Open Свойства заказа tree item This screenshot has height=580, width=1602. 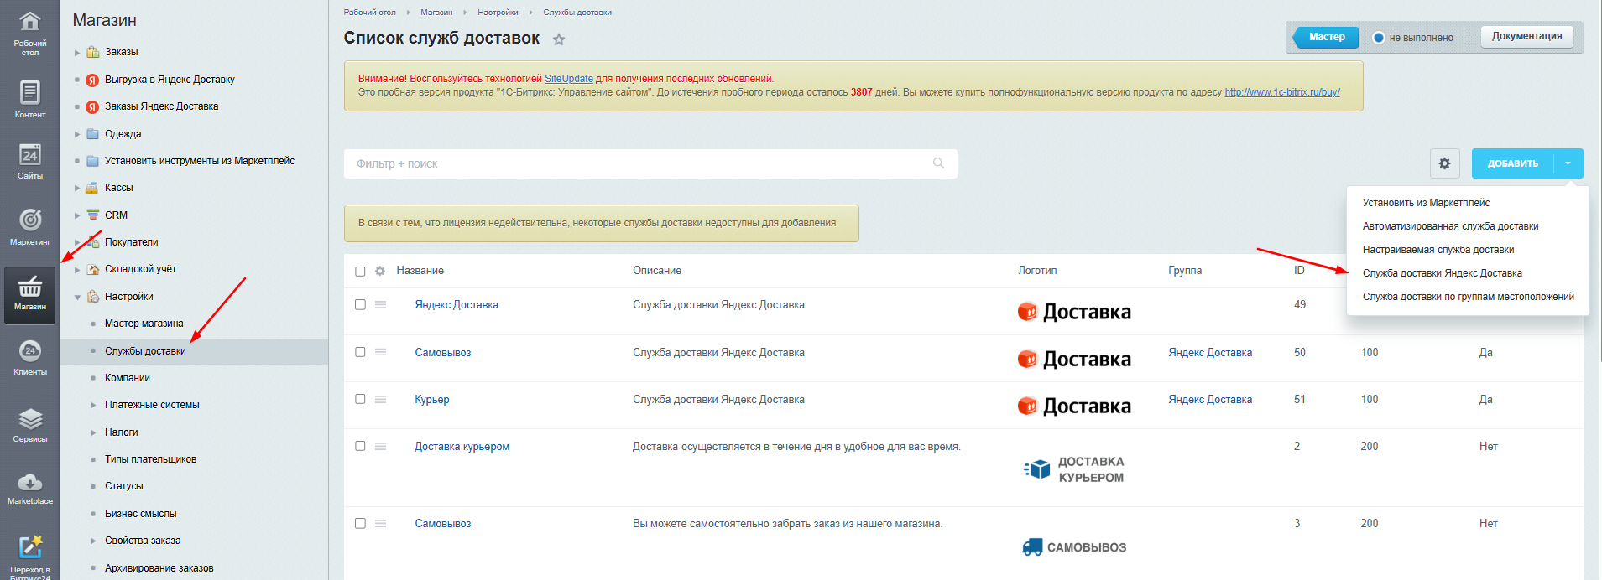coord(143,541)
